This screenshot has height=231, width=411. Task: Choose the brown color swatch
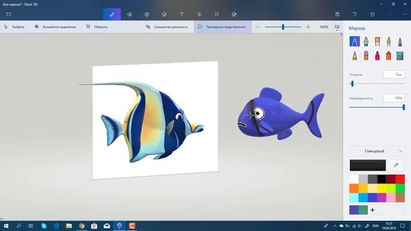[x=400, y=198]
